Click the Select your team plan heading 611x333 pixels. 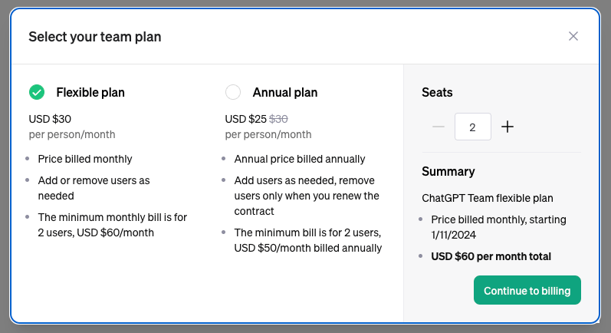(x=95, y=37)
